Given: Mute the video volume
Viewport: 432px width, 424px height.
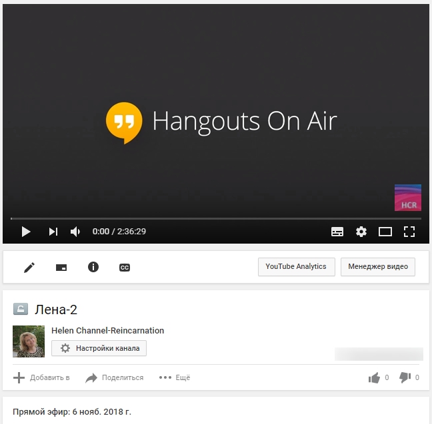Looking at the screenshot, I should [x=75, y=232].
